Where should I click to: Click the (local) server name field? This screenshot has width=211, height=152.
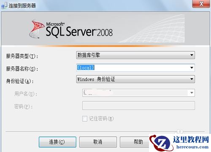point(135,68)
